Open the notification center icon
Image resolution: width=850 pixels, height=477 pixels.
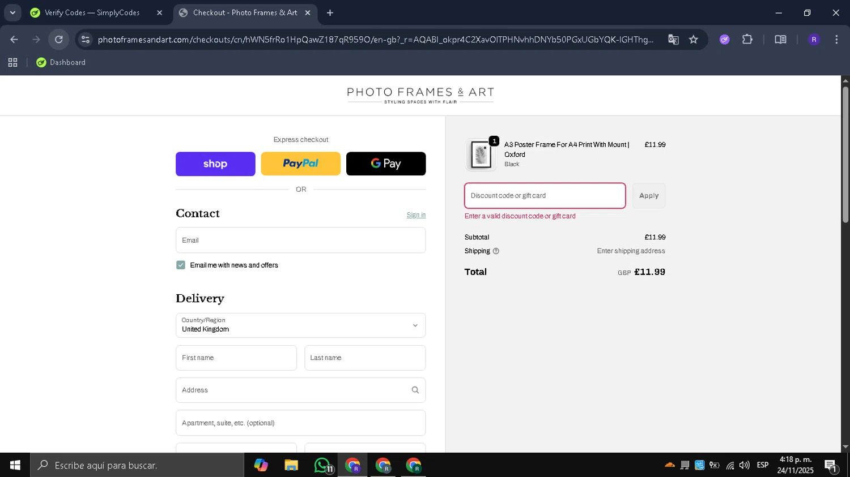[831, 465]
